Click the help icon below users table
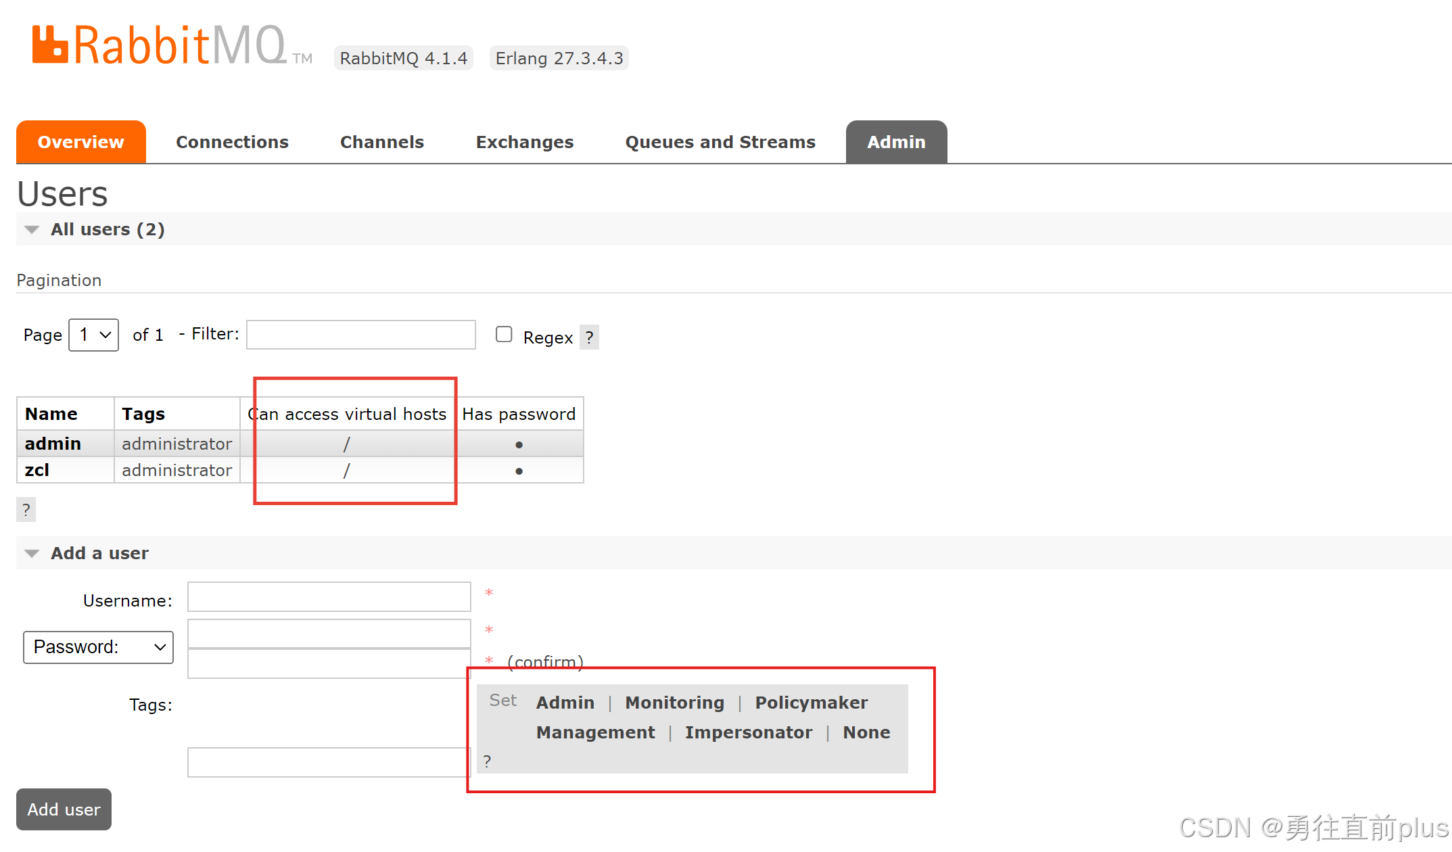 tap(26, 509)
